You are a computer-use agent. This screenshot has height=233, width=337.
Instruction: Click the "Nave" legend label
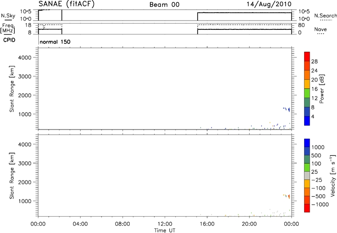point(321,29)
